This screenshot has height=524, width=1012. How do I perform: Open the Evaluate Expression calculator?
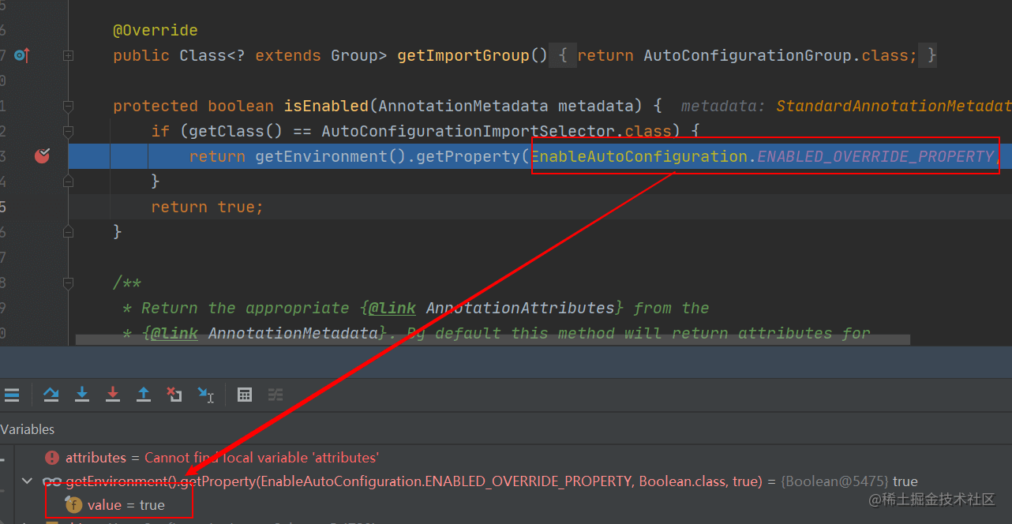[x=245, y=395]
